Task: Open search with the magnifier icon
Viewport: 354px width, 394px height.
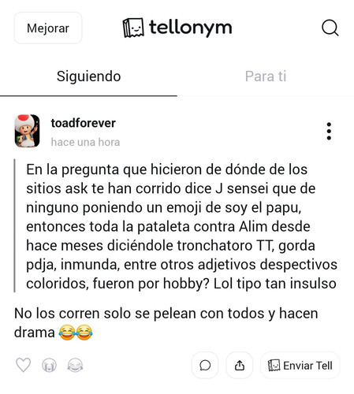Action: (x=330, y=28)
